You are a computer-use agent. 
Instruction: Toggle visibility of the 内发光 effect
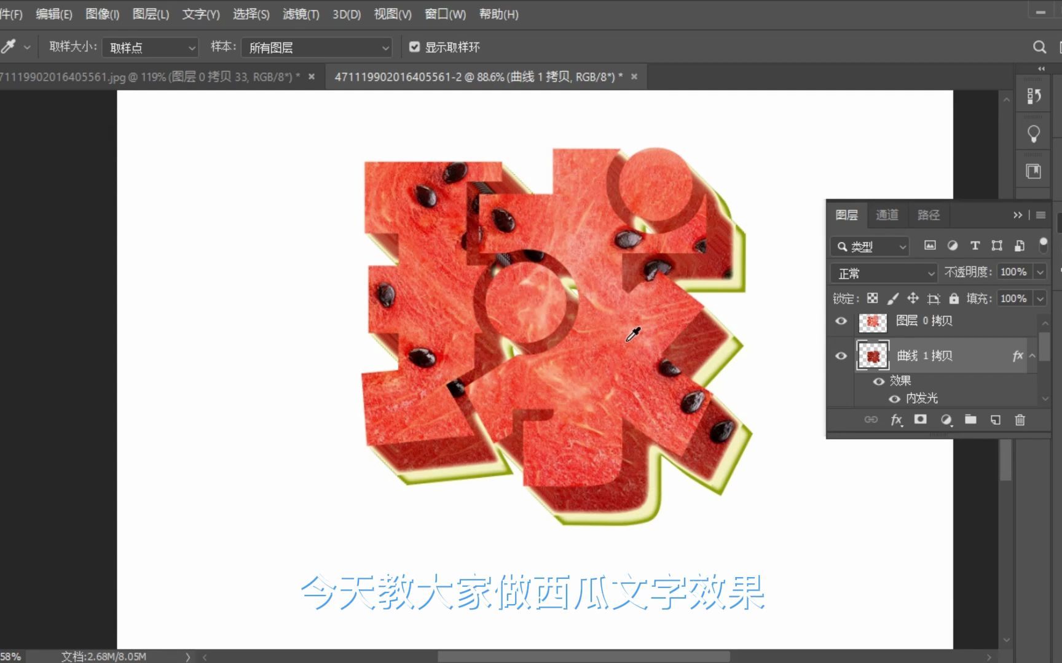(894, 398)
